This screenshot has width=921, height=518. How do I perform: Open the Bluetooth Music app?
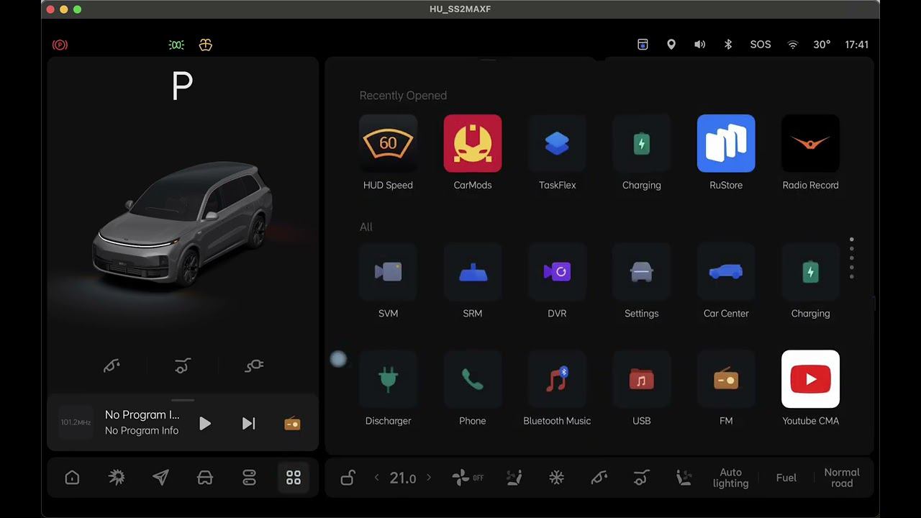click(x=557, y=379)
